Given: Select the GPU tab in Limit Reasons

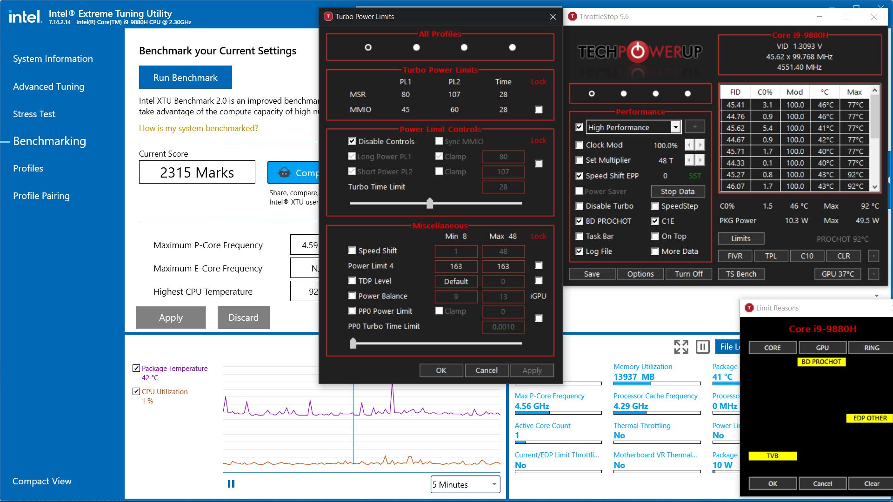Looking at the screenshot, I should click(x=822, y=348).
